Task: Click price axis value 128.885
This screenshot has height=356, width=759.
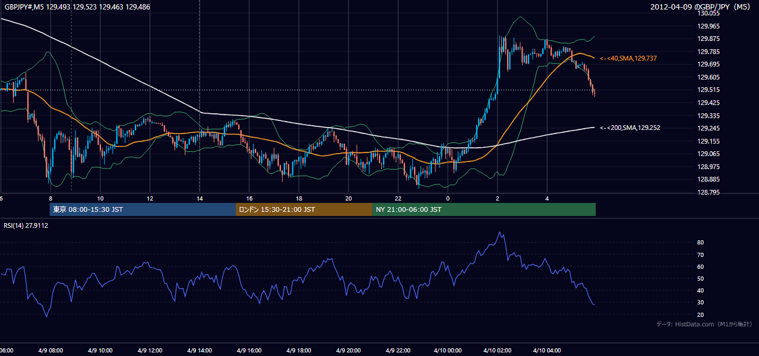Action: pos(709,179)
